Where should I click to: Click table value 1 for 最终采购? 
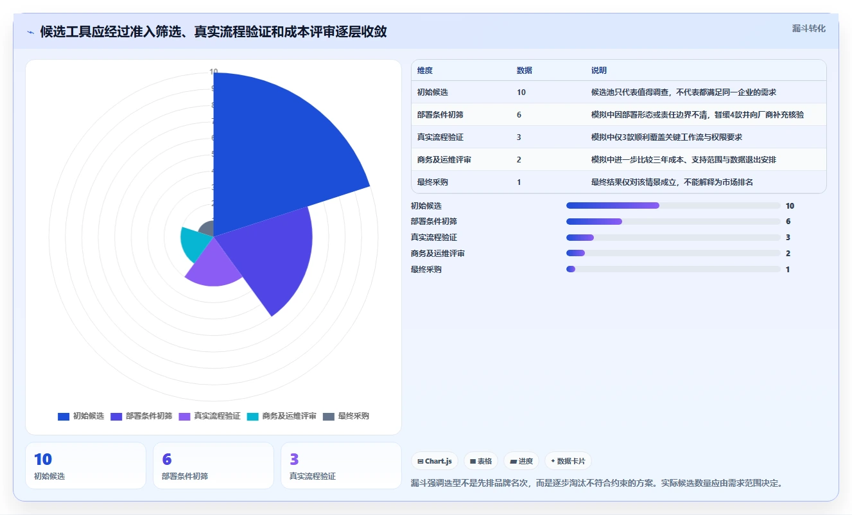[519, 182]
